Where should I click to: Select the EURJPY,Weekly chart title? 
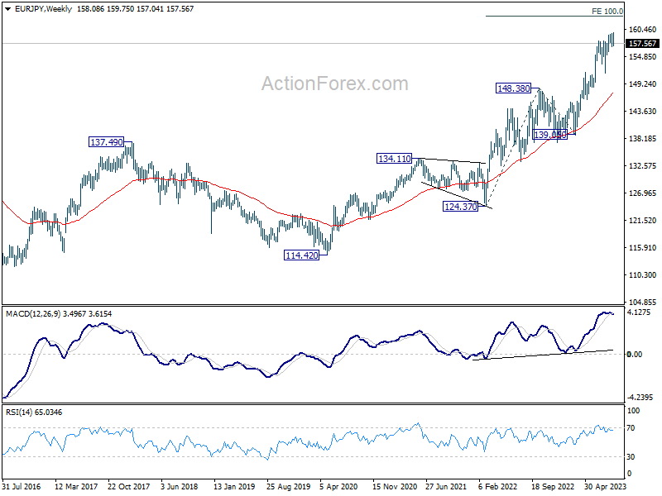point(43,9)
